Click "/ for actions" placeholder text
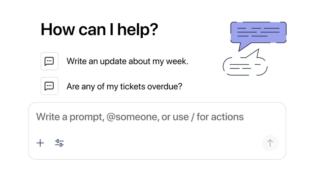 click(x=217, y=117)
